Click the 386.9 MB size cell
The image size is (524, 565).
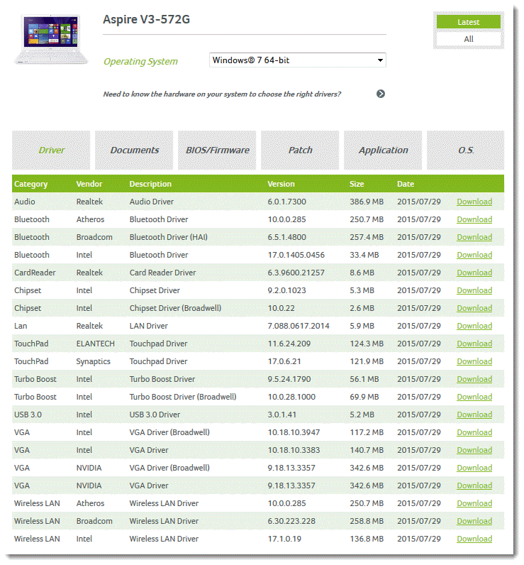pyautogui.click(x=367, y=202)
